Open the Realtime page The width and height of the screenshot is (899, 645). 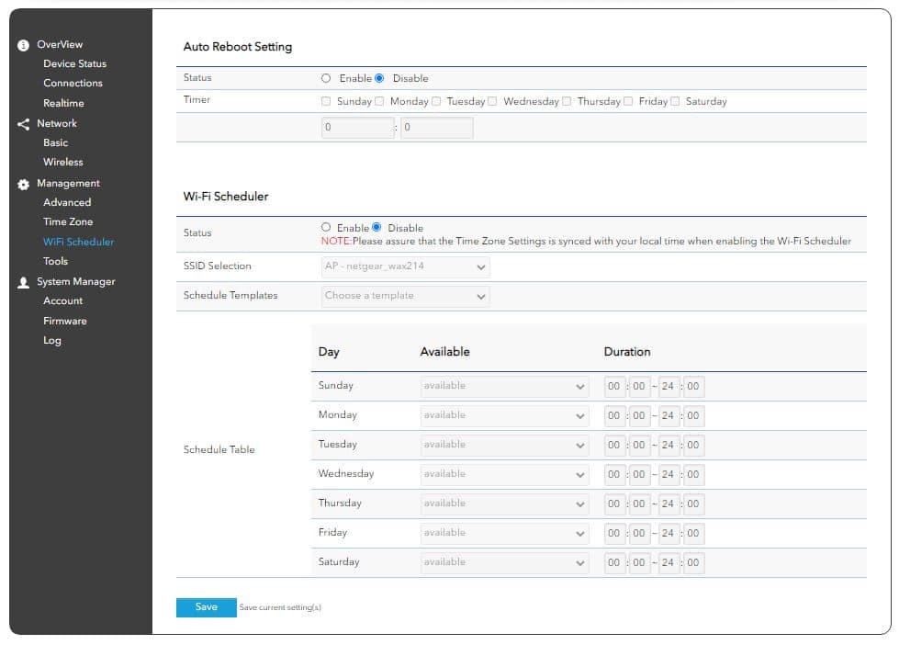click(63, 103)
